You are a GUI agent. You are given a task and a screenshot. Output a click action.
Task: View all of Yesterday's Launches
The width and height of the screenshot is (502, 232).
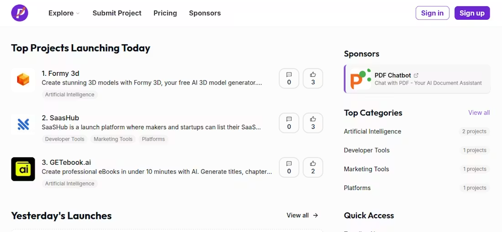(302, 216)
